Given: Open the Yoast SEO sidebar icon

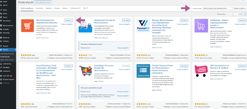Looking at the screenshot, I should 1,76.
